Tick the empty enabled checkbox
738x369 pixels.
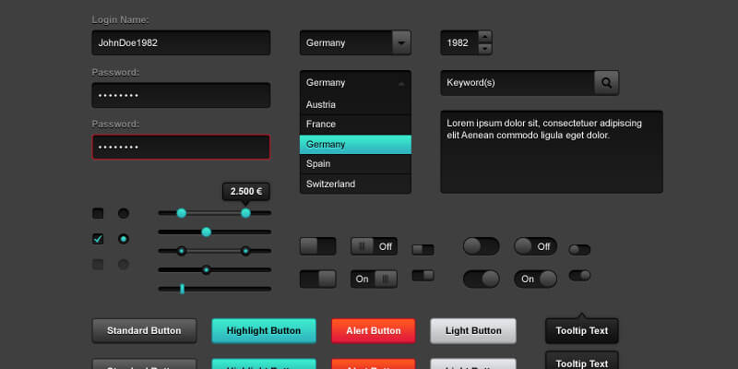coord(98,213)
